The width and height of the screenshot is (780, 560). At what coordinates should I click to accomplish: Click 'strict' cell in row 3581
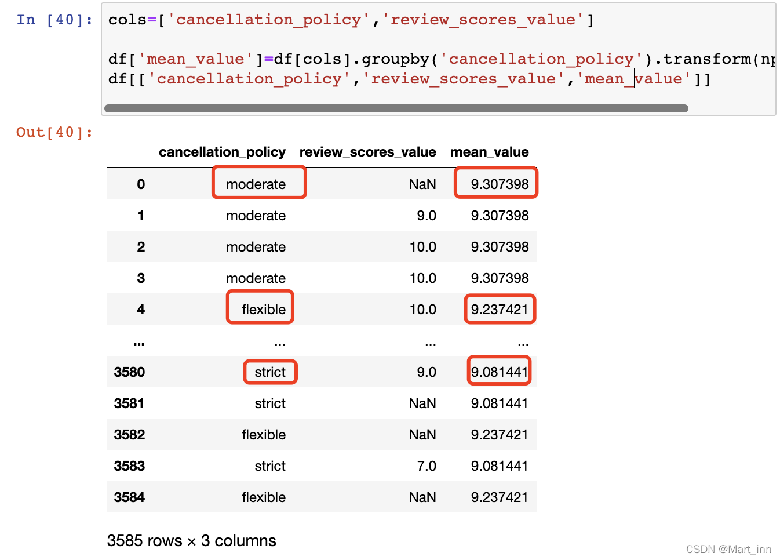(x=270, y=403)
